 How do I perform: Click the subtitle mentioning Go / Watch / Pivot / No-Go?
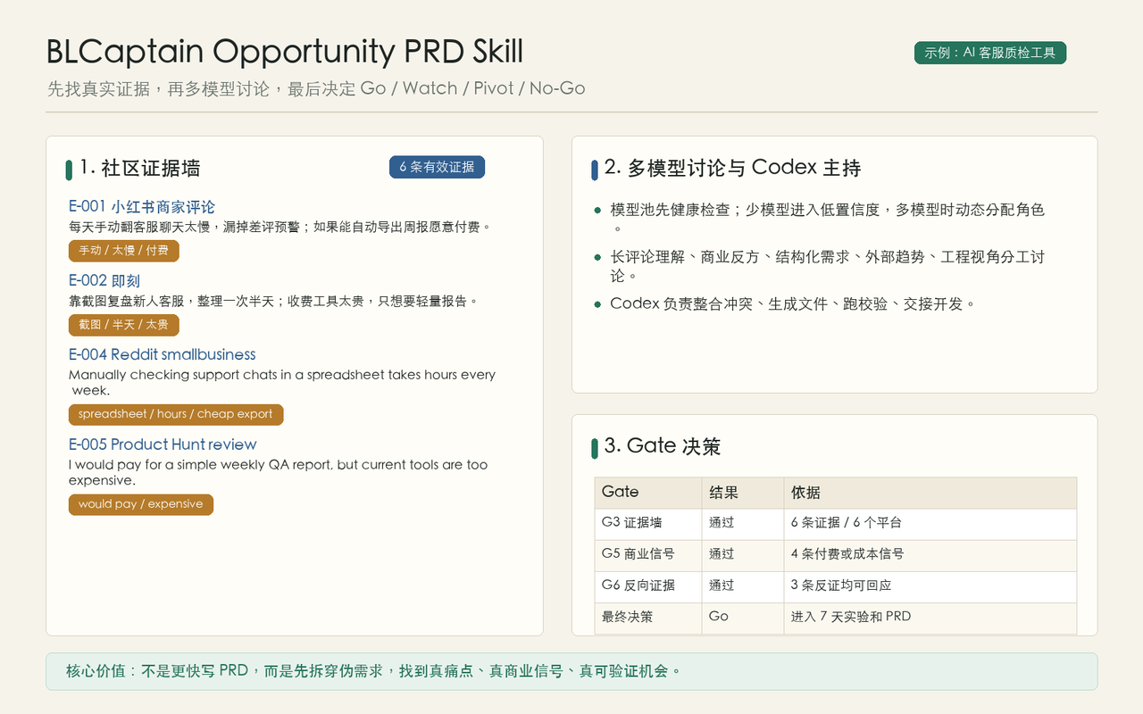click(316, 88)
